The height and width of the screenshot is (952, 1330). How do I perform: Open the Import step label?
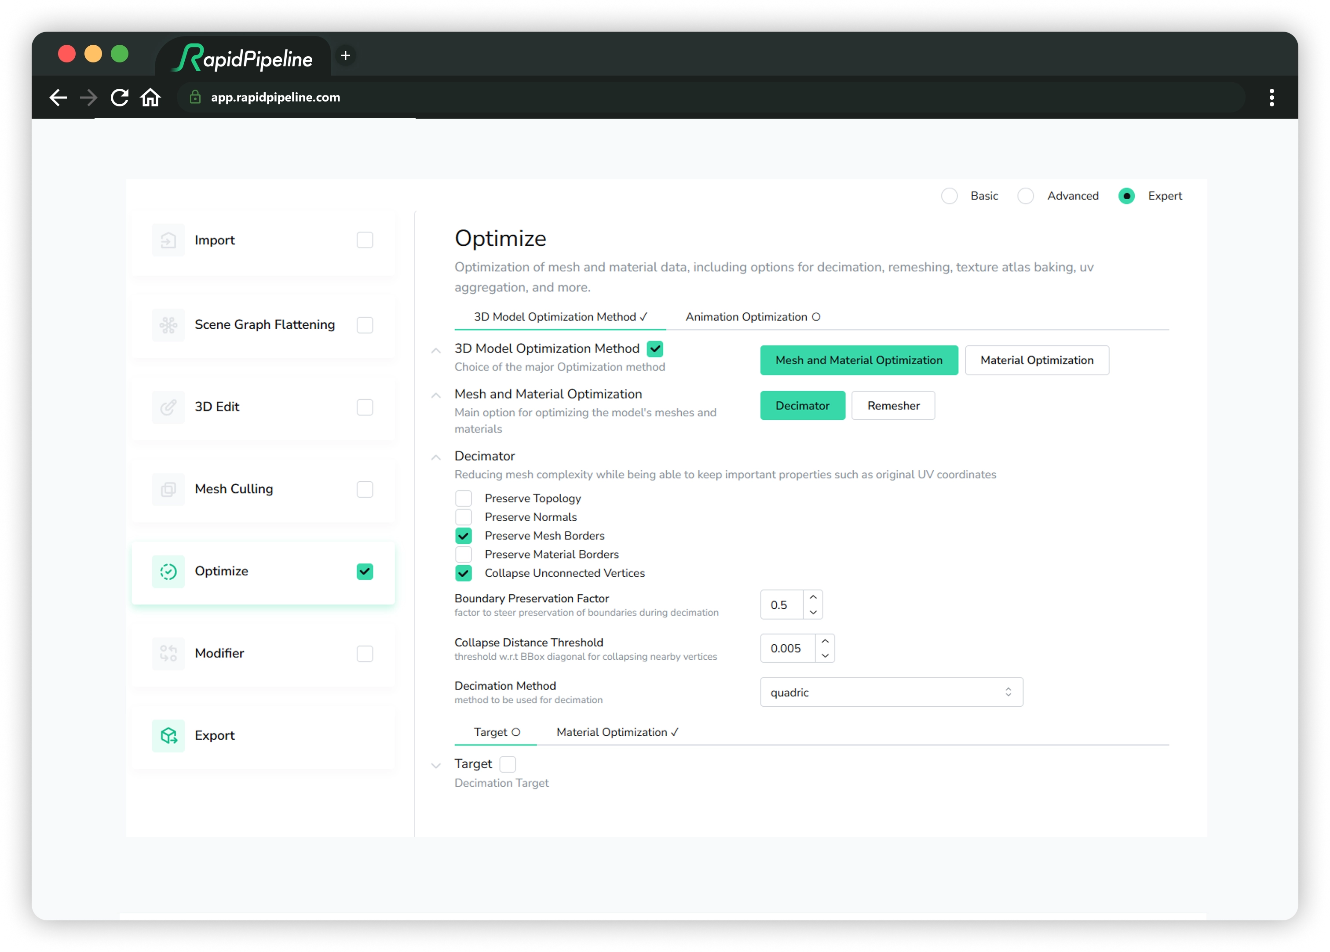tap(215, 240)
